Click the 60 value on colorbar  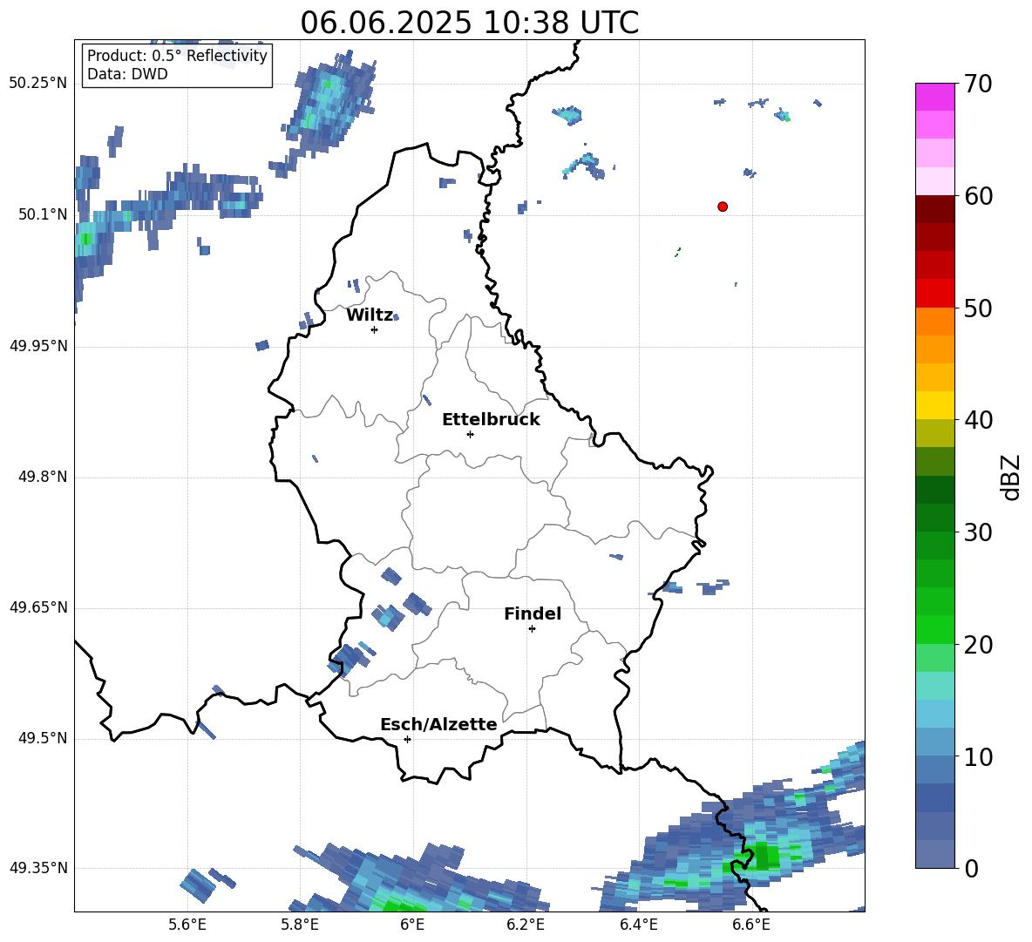pos(977,196)
